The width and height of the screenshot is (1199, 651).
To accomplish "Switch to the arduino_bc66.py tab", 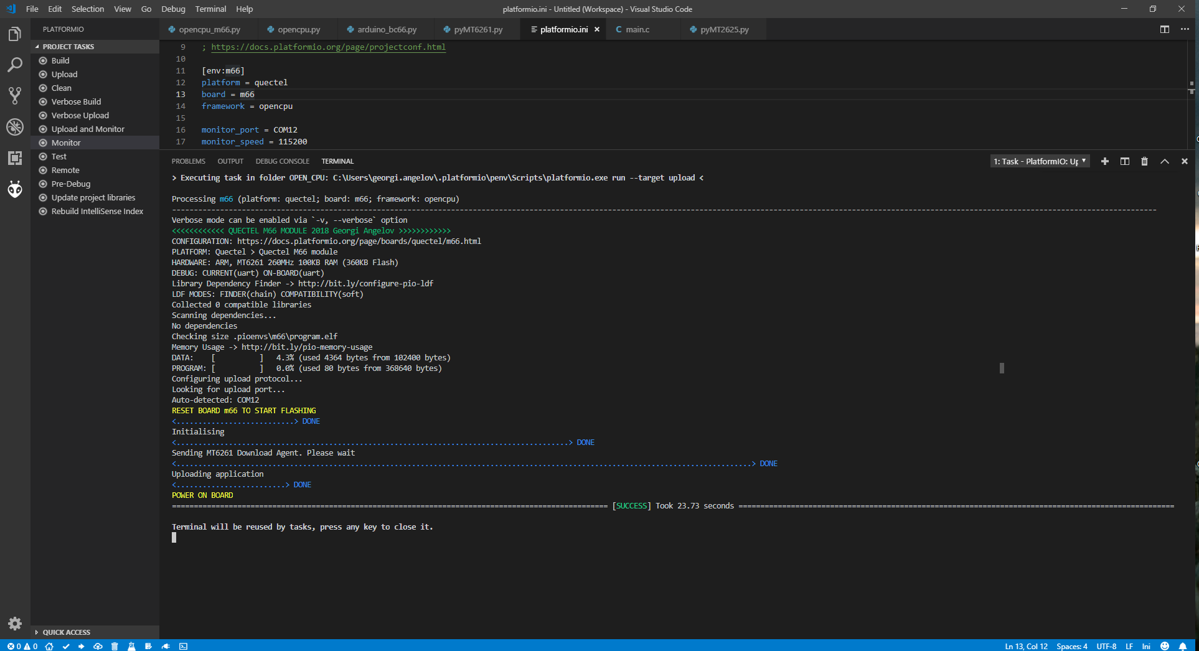I will pyautogui.click(x=387, y=29).
